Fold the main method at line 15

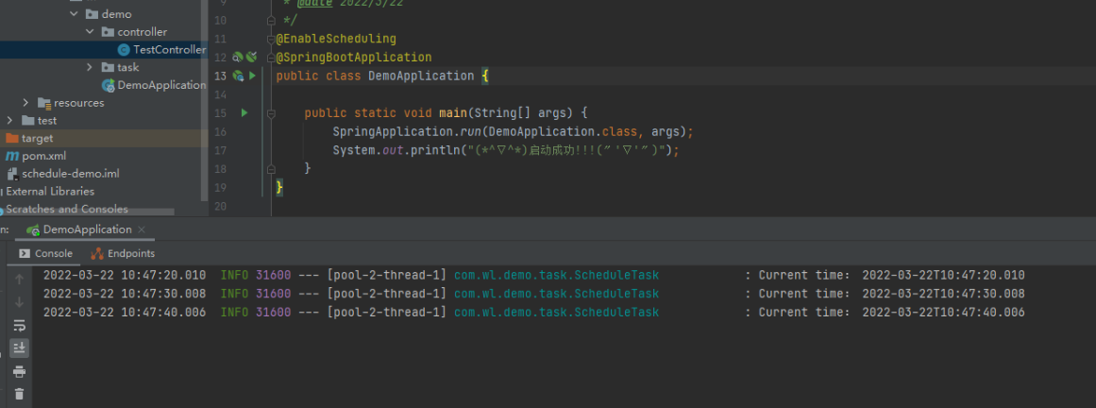pyautogui.click(x=272, y=113)
